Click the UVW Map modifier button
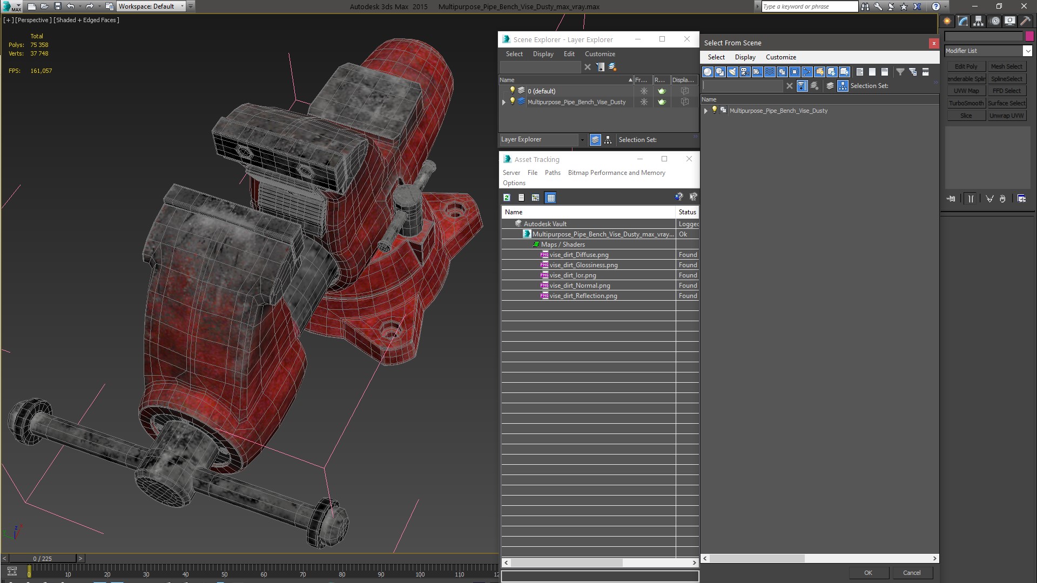This screenshot has width=1037, height=583. (x=966, y=91)
